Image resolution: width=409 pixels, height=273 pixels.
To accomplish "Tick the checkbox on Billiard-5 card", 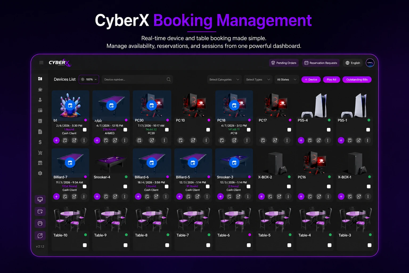I will (208, 186).
